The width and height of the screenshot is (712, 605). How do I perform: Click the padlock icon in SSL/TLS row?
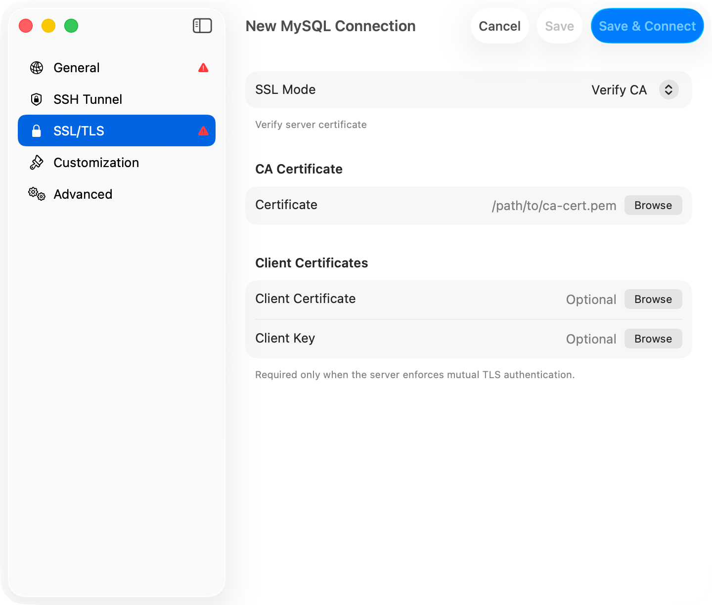click(x=36, y=131)
